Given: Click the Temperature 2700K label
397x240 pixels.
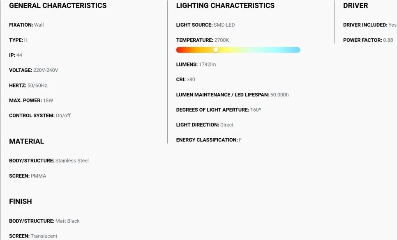Looking at the screenshot, I should (203, 40).
